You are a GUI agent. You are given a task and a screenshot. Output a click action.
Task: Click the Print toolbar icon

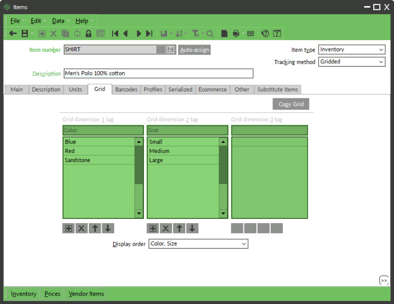point(236,33)
